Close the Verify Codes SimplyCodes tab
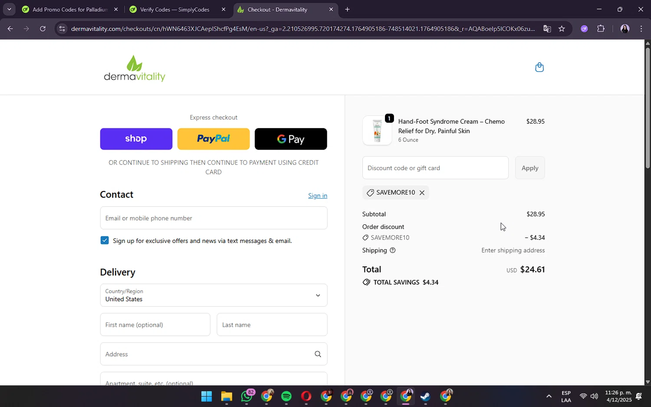 tap(224, 9)
